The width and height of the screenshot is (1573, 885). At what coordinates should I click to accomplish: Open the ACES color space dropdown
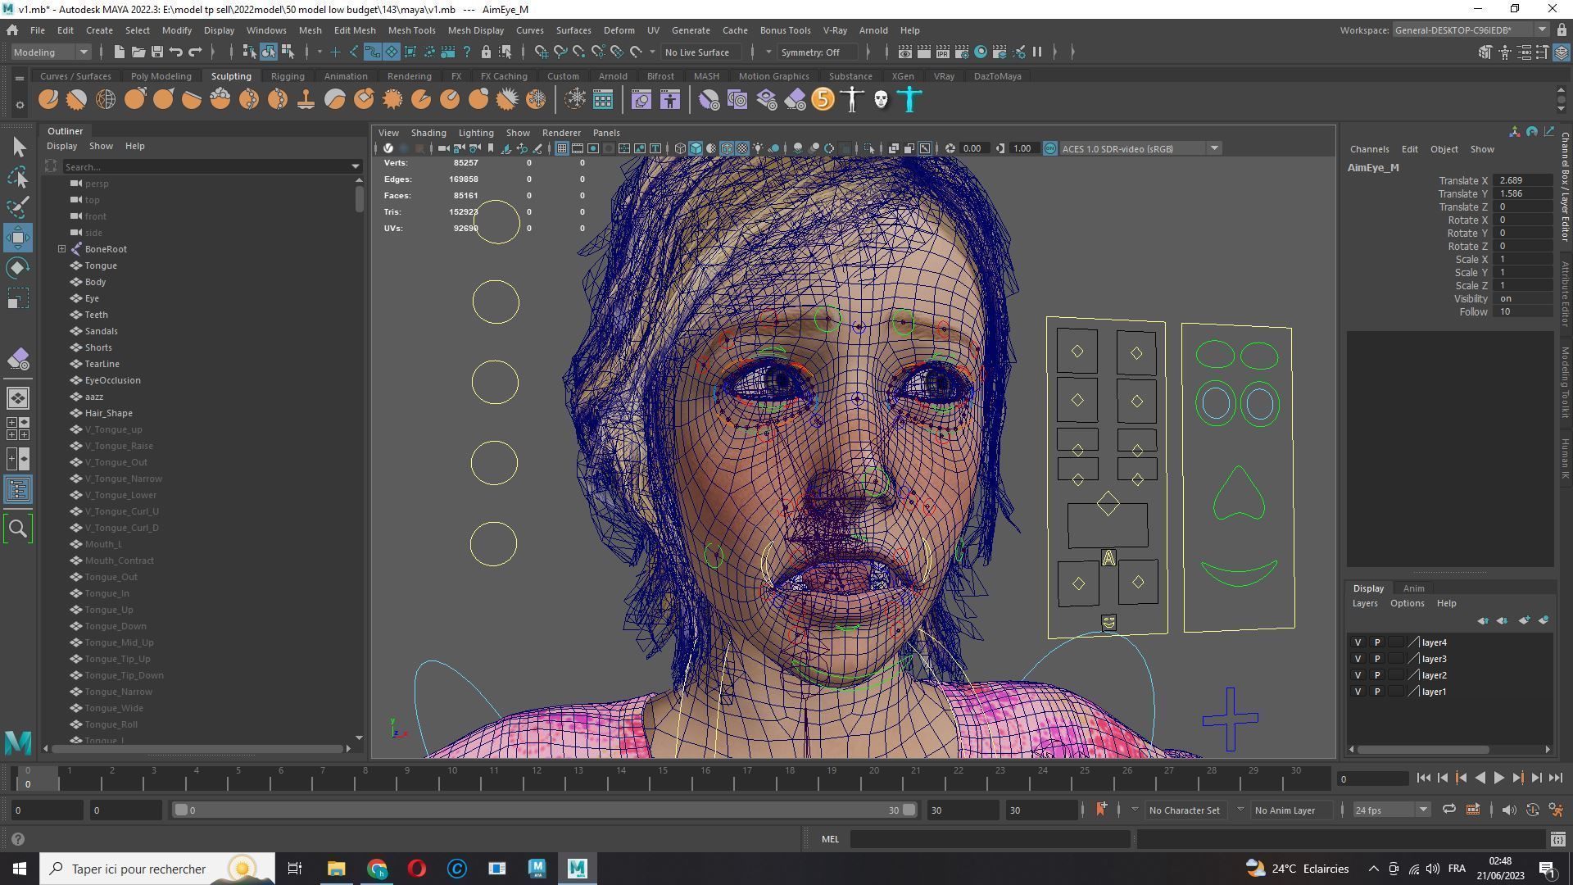click(x=1140, y=149)
